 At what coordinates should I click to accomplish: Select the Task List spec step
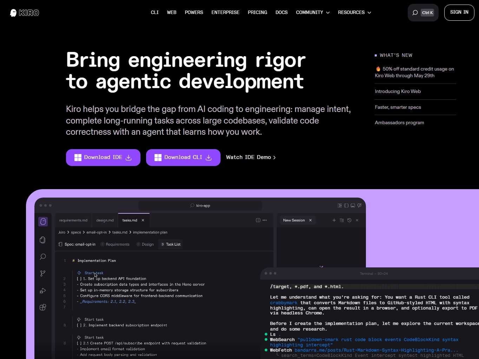171,244
